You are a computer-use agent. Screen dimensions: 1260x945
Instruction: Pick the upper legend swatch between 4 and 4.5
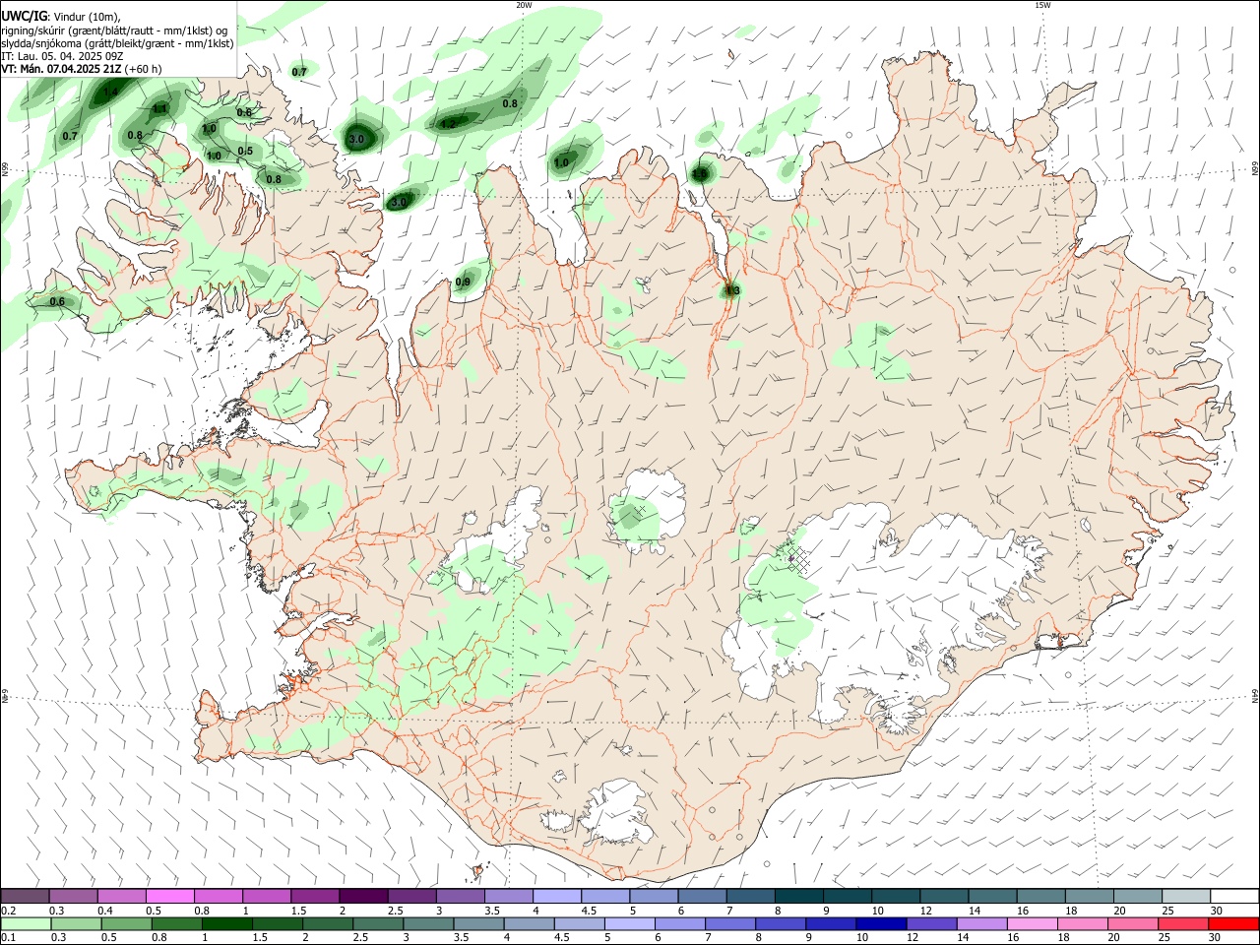click(x=555, y=896)
